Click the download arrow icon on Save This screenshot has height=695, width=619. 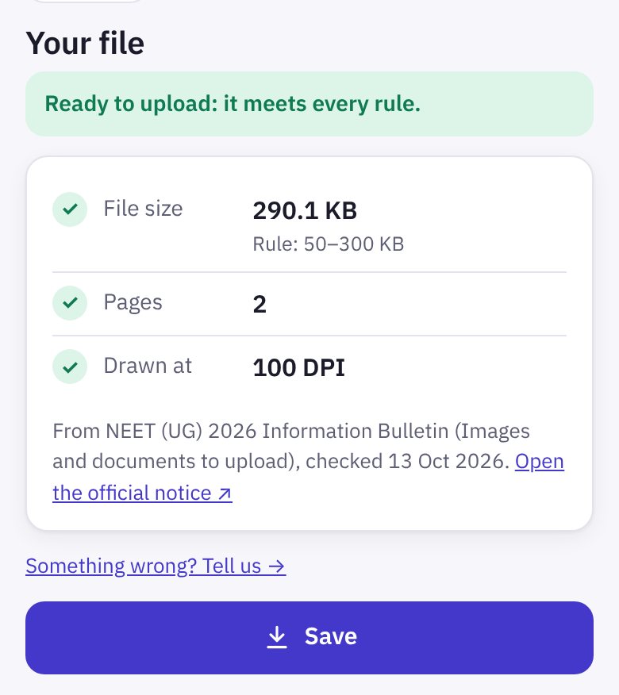point(277,637)
